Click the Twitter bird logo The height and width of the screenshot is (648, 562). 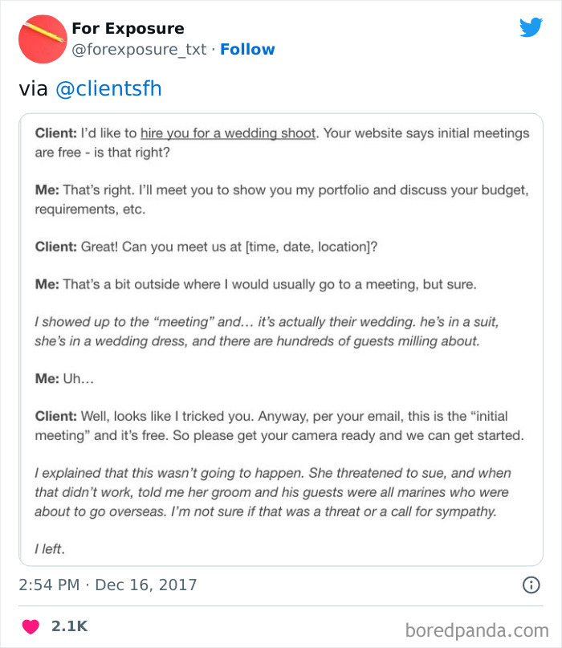(531, 28)
